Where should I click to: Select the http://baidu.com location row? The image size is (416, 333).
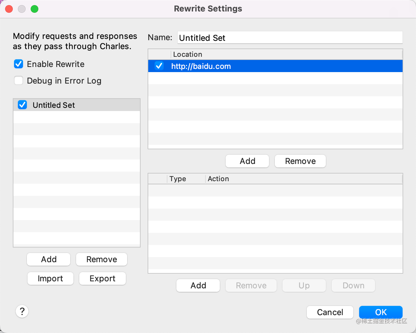pos(275,66)
